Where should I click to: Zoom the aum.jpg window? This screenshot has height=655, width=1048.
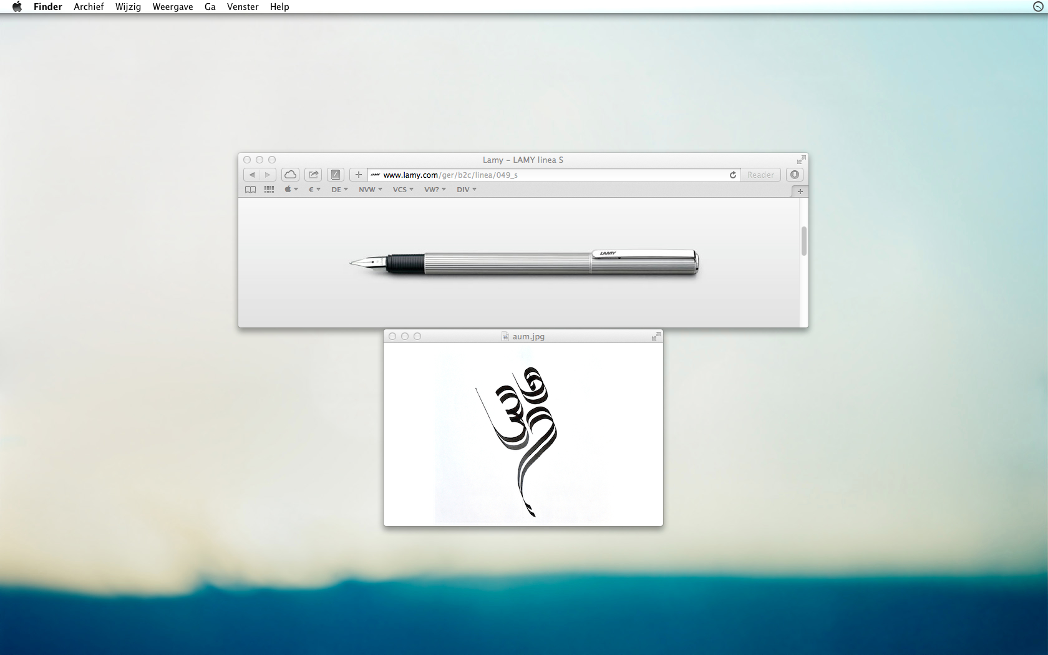[417, 336]
